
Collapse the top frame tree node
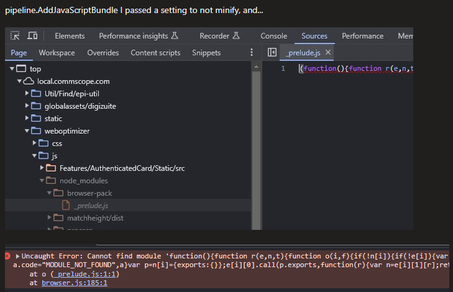[x=12, y=69]
